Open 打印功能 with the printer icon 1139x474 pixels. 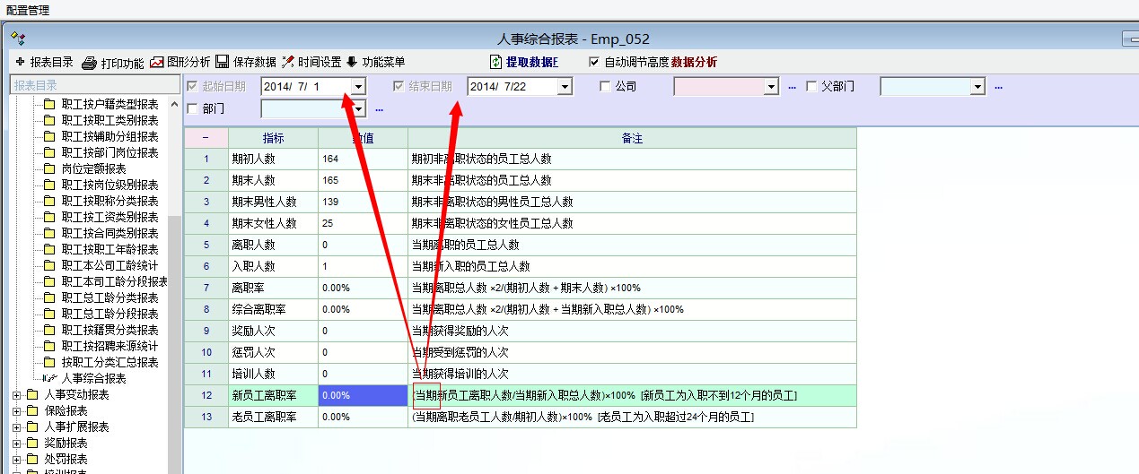click(x=89, y=63)
